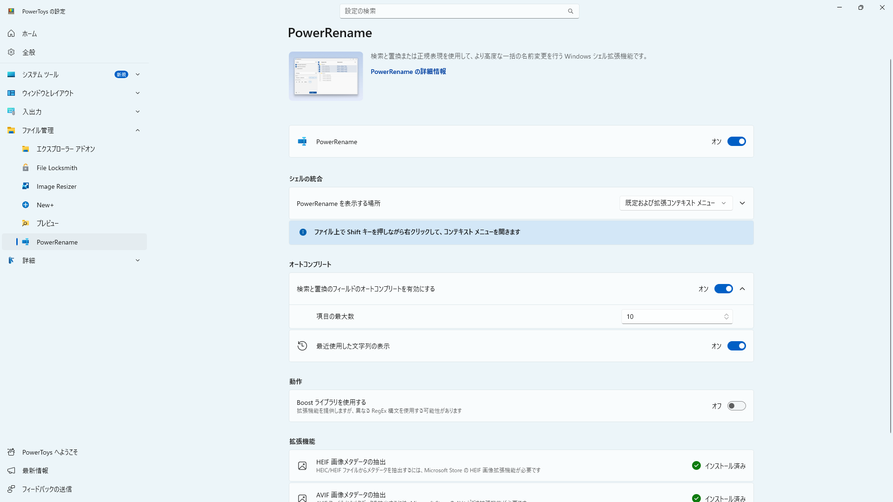Click the PowerRename preview thumbnail
Viewport: 893px width, 502px height.
click(x=326, y=76)
